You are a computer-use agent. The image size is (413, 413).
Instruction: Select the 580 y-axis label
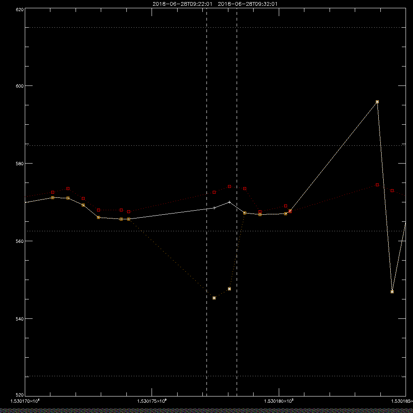(x=20, y=163)
